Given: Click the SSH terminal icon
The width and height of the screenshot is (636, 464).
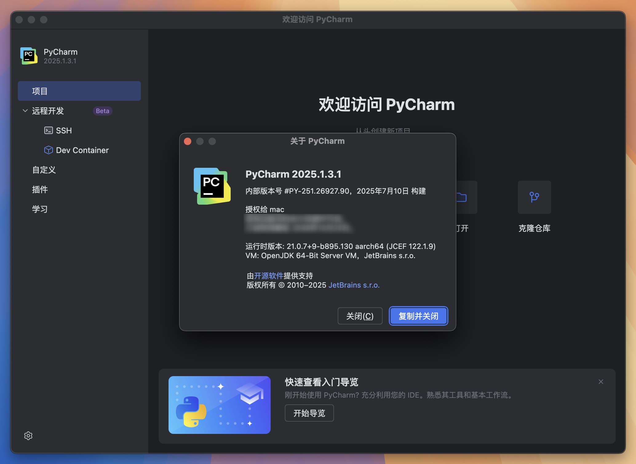Looking at the screenshot, I should tap(48, 131).
